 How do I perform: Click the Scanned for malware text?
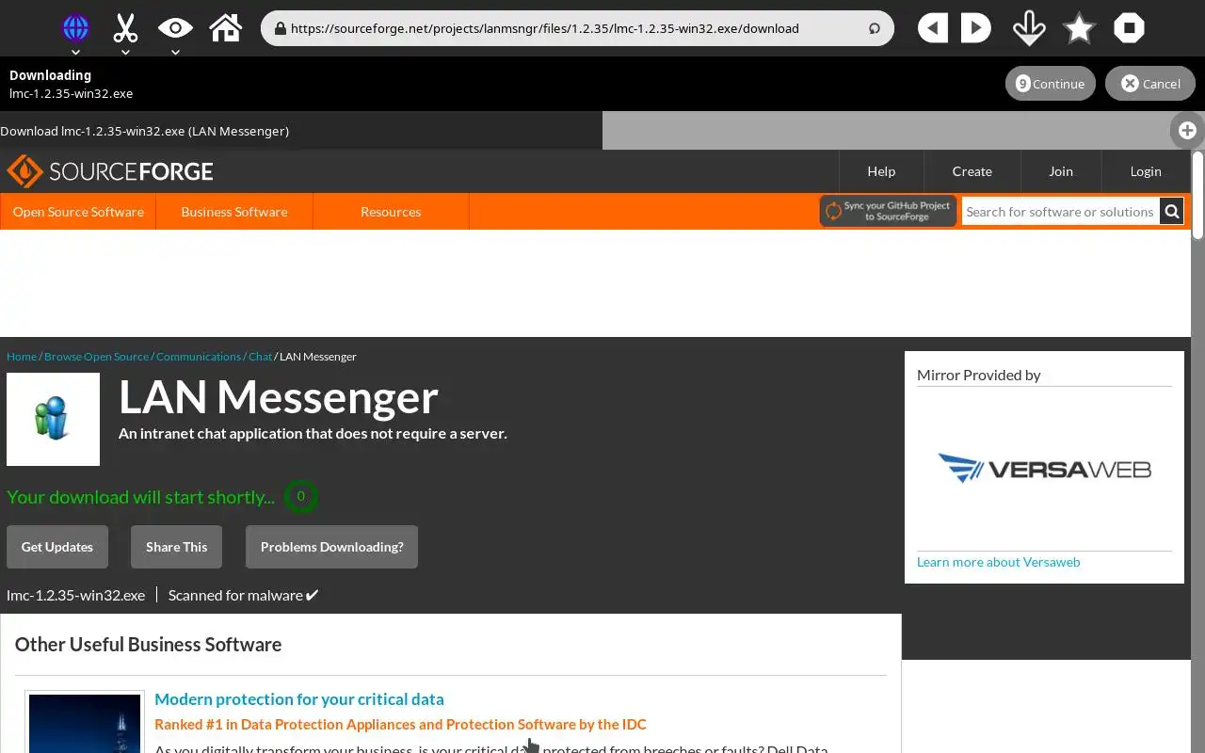pyautogui.click(x=244, y=595)
